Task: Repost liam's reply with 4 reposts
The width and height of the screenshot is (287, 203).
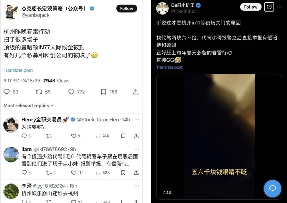Action: [x=49, y=173]
